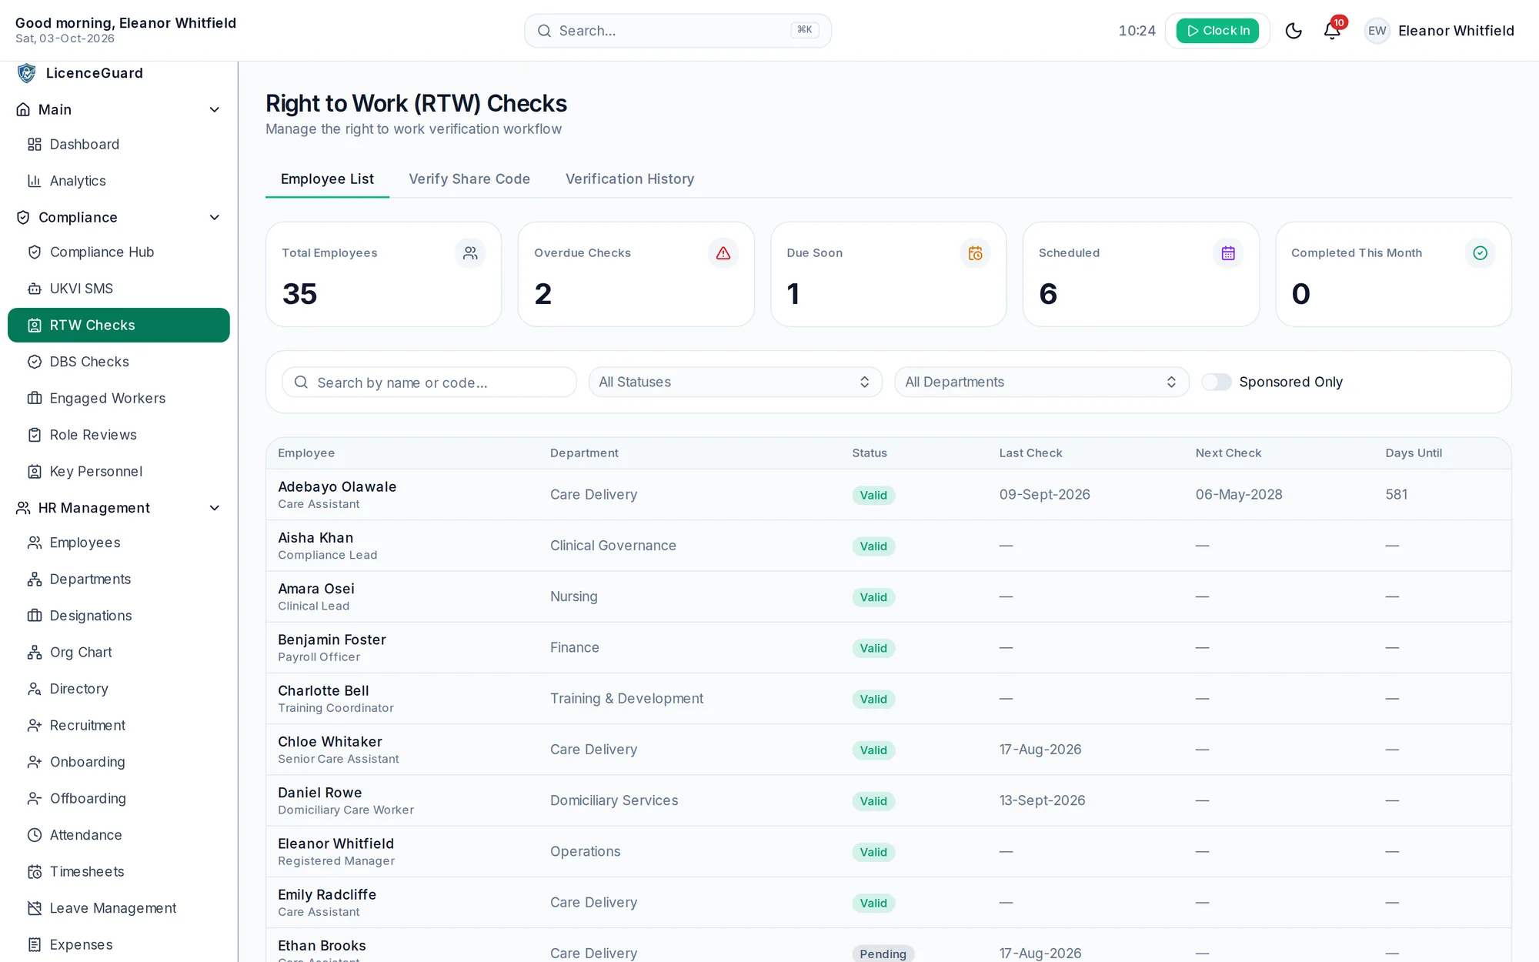
Task: Collapse the HR Management sidebar section
Action: (119, 508)
